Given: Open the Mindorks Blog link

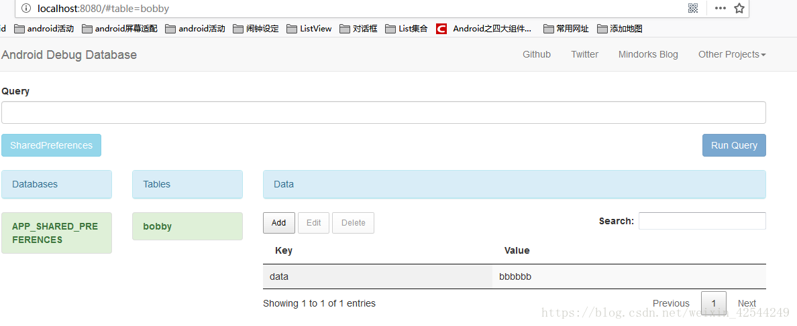Looking at the screenshot, I should [648, 54].
